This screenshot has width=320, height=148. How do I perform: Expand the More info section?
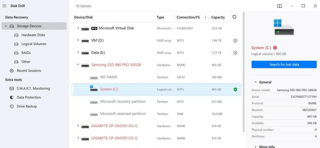pyautogui.click(x=255, y=147)
